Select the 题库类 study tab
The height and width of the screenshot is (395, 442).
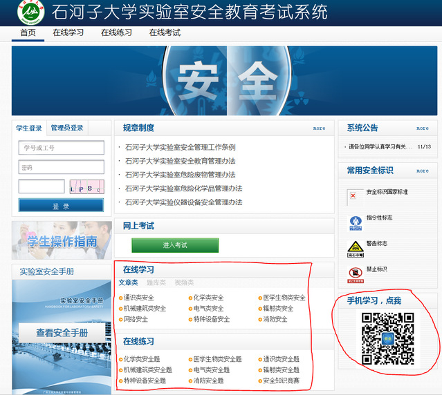point(156,282)
